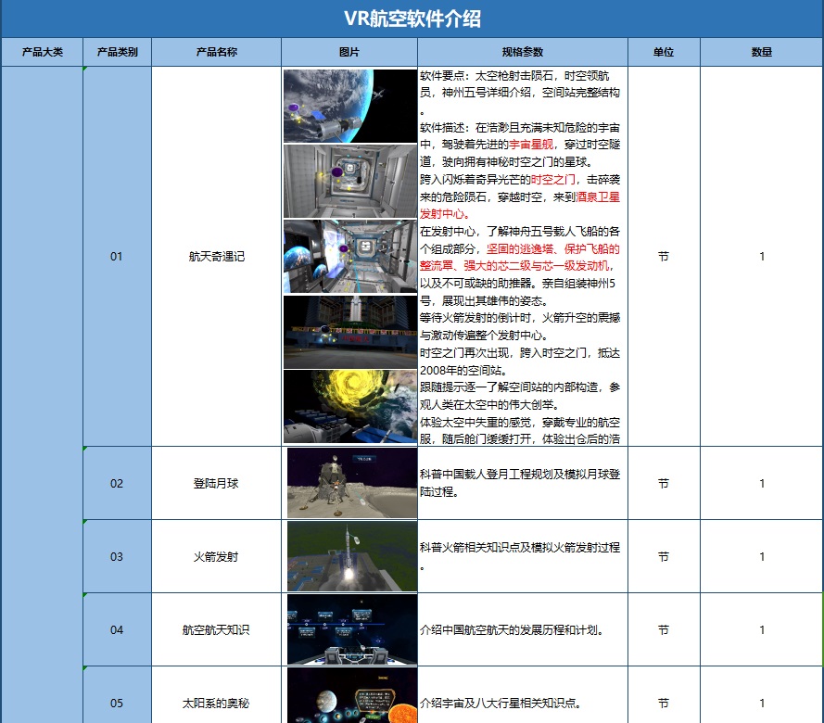The height and width of the screenshot is (723, 824).
Task: Click the rocket launch center night image
Action: 350,332
